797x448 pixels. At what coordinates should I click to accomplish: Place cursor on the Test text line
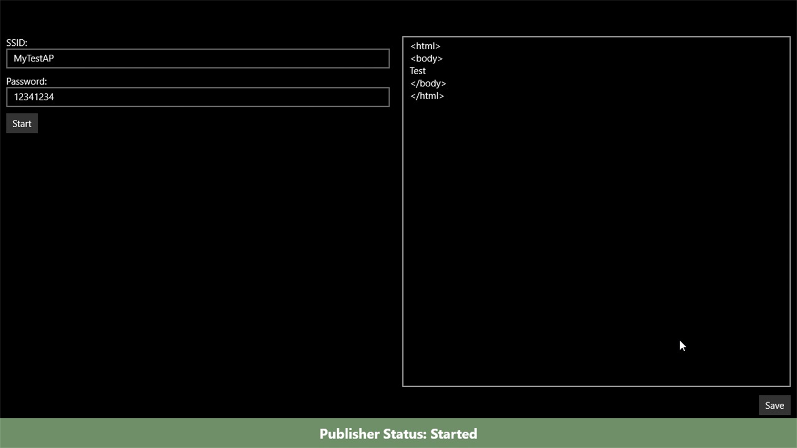418,71
